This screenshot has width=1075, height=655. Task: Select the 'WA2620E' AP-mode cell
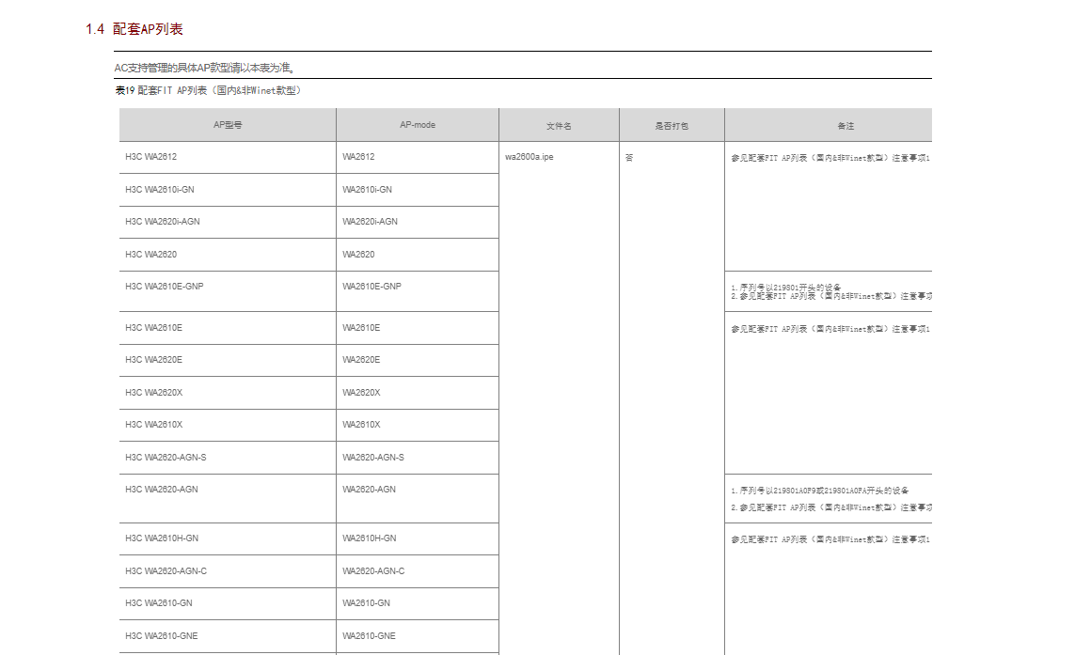coord(418,360)
